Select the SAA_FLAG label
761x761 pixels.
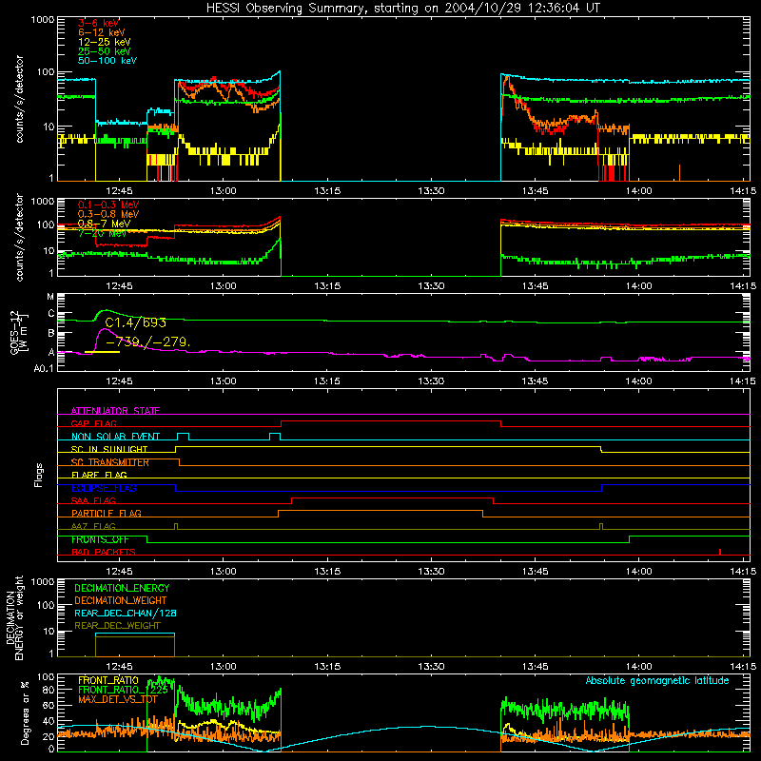pos(93,501)
